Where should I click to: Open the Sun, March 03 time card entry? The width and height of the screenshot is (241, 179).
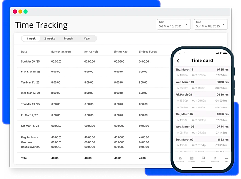click(202, 140)
